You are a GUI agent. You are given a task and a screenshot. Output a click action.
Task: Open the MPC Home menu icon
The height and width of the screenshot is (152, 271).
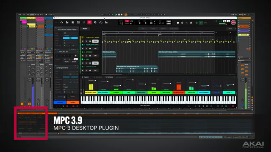click(61, 22)
